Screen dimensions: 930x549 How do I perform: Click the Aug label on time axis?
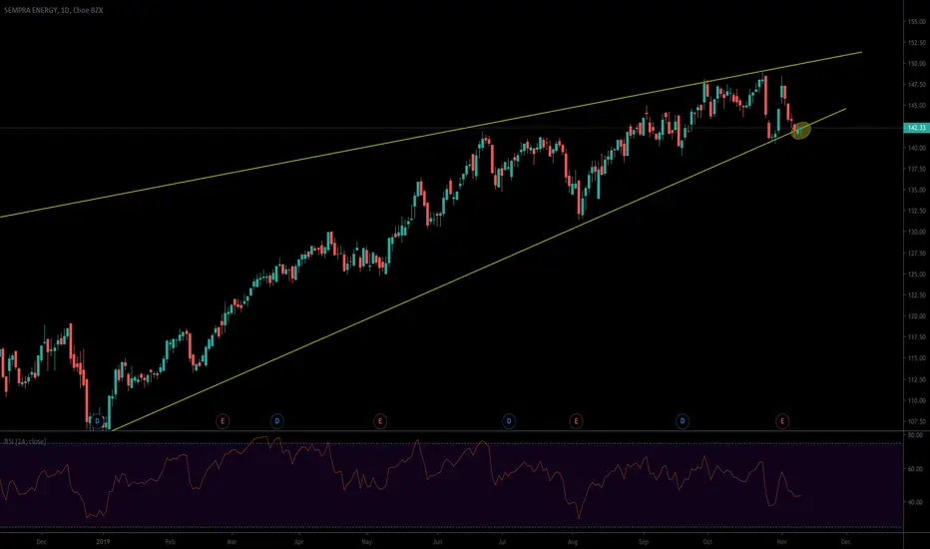[573, 541]
